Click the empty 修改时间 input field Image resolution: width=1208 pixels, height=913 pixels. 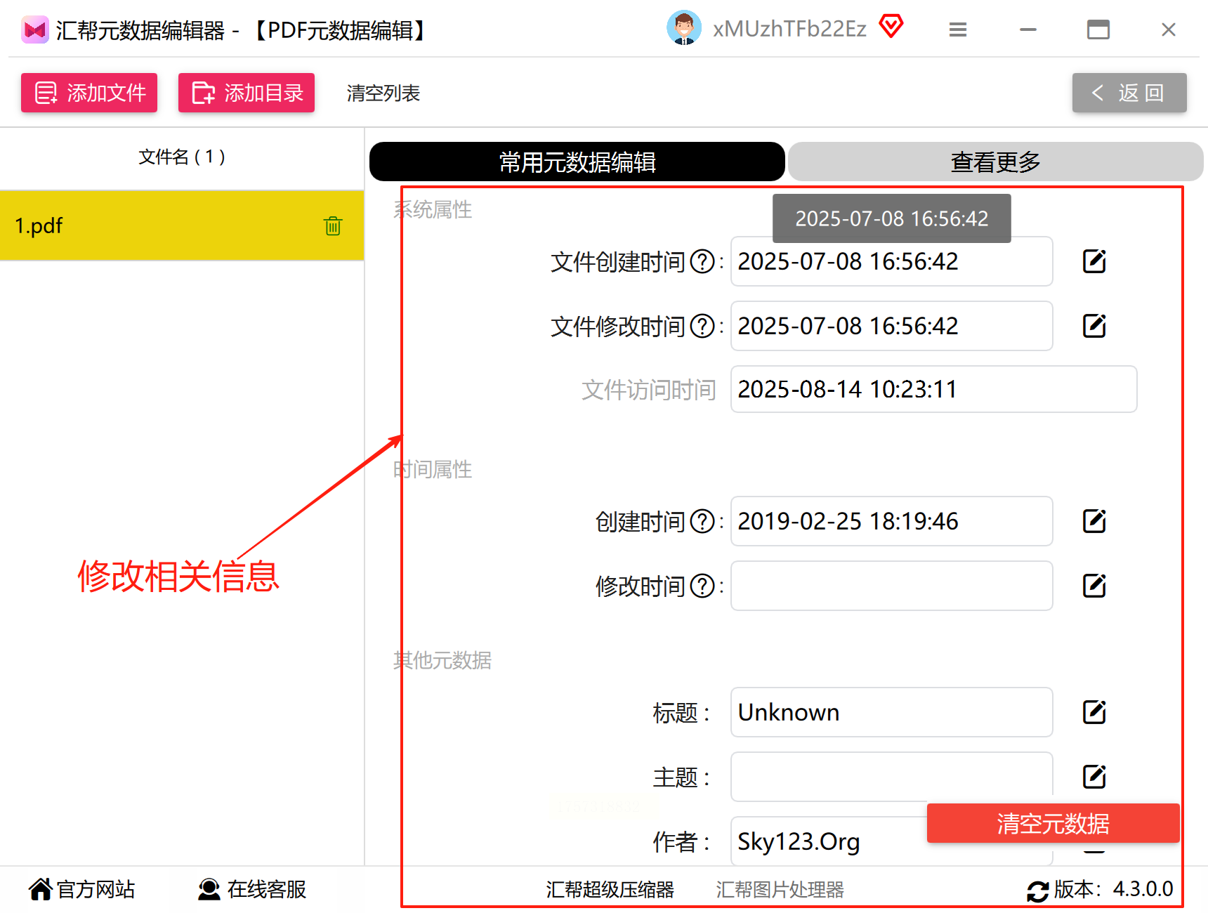coord(891,586)
